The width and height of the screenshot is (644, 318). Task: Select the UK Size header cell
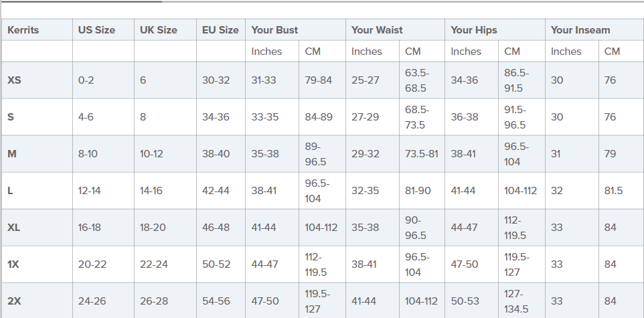coord(159,30)
